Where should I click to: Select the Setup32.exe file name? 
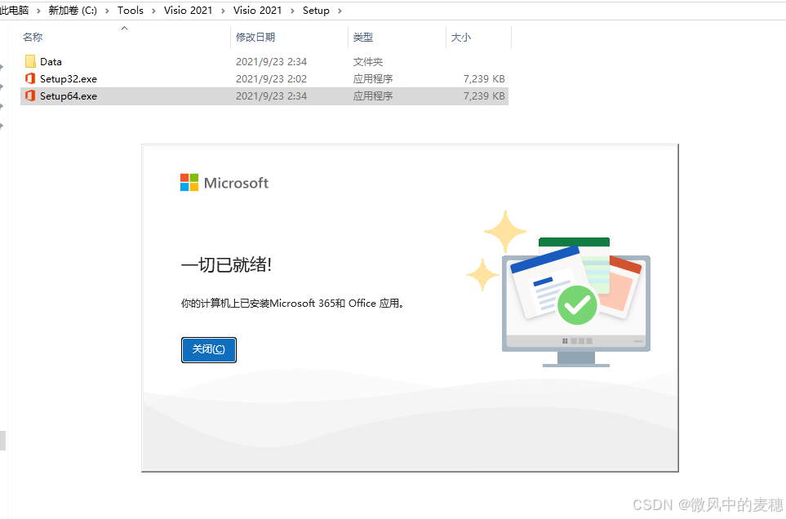point(69,78)
